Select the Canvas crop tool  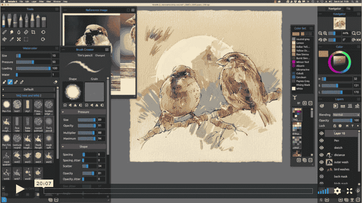click(x=33, y=32)
